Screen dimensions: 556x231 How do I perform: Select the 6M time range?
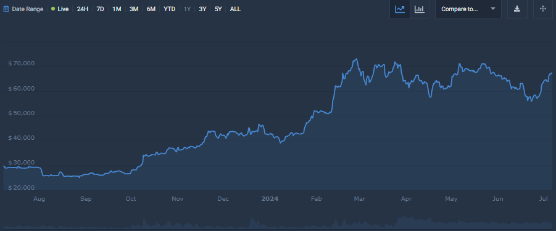tap(151, 9)
